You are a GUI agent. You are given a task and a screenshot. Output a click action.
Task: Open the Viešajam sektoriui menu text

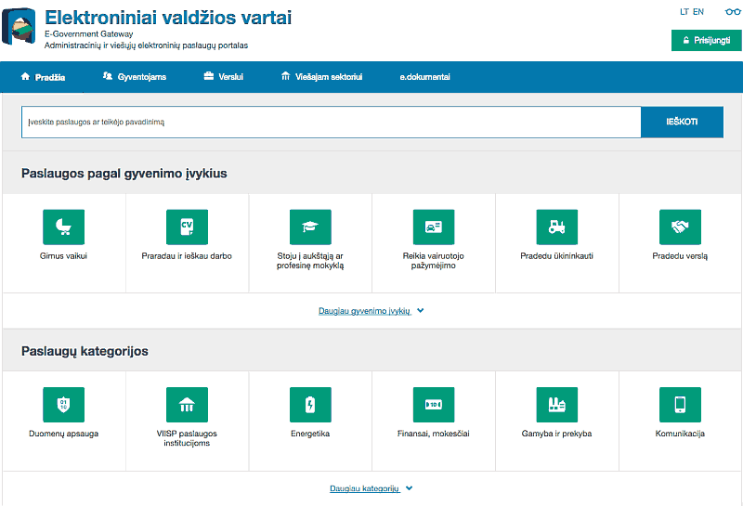click(x=329, y=77)
